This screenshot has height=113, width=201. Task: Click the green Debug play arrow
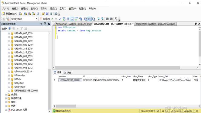coord(52,19)
